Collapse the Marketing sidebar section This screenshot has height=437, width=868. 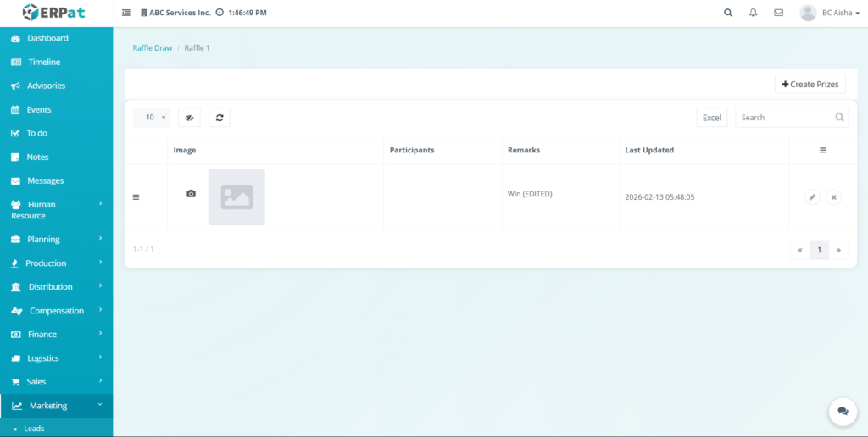point(56,406)
